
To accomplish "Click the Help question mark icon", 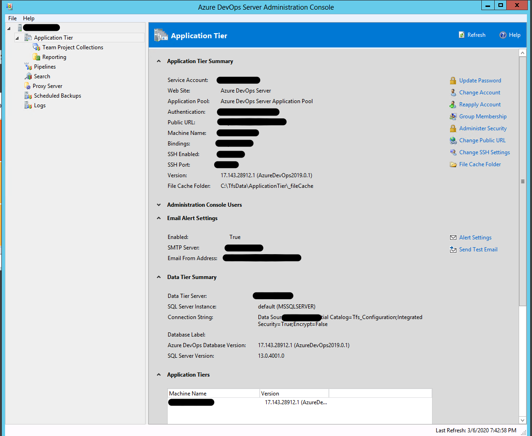I will [503, 35].
